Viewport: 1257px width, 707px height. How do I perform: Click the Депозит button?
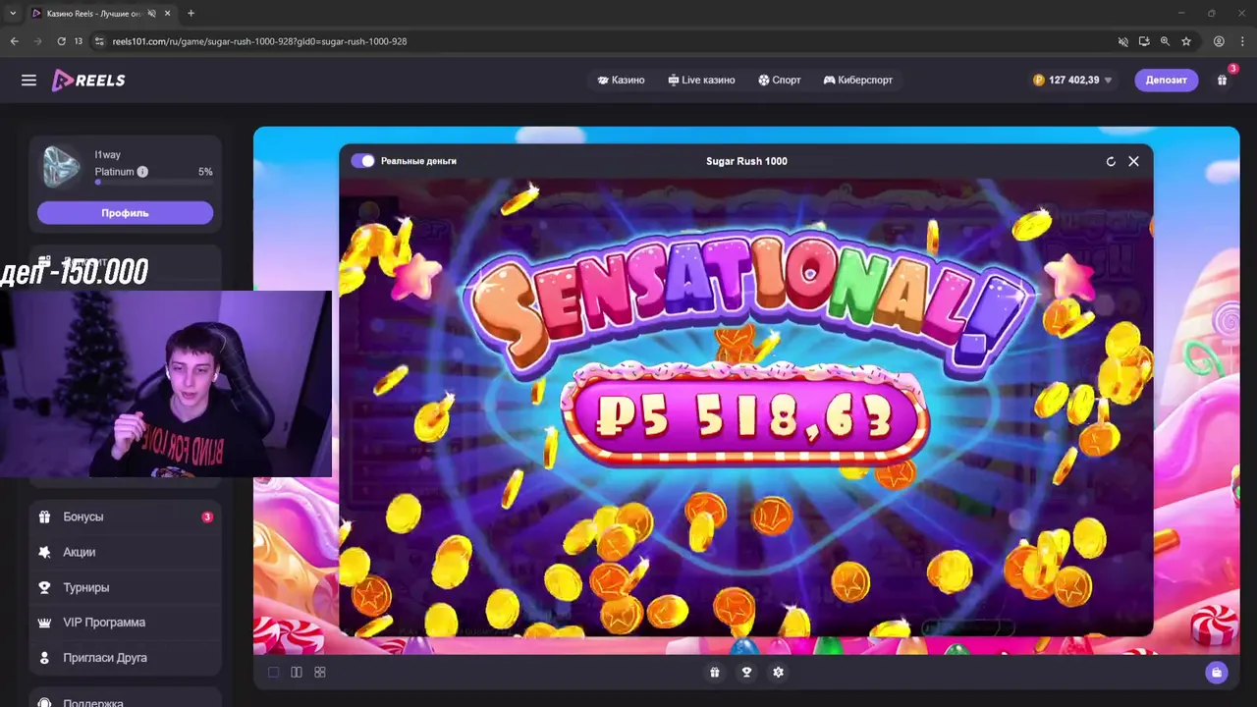pos(1166,80)
